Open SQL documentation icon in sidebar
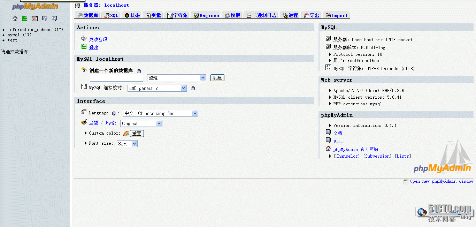This screenshot has width=476, height=227. pos(54,18)
